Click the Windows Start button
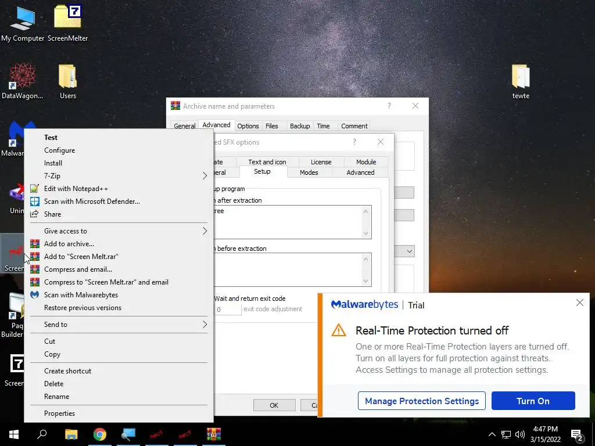This screenshot has height=446, width=595. tap(14, 434)
